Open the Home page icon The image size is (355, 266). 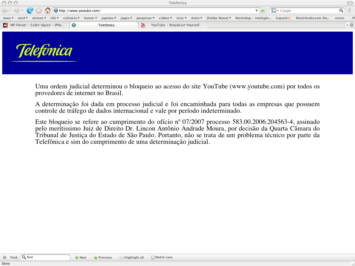(x=48, y=11)
